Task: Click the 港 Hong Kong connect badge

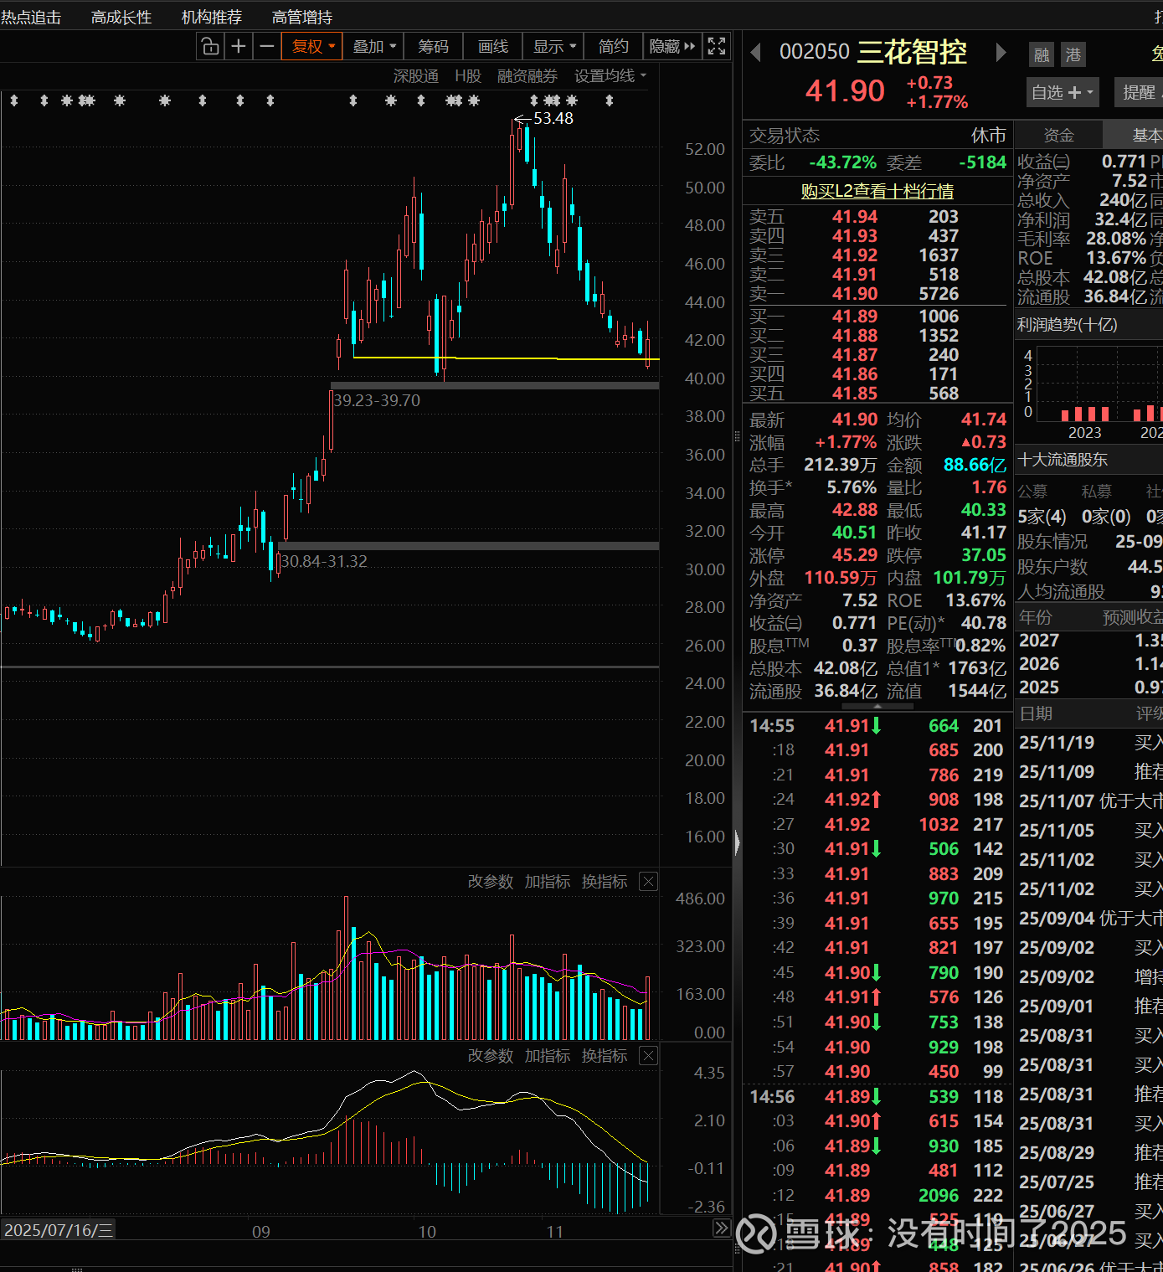Action: pyautogui.click(x=1073, y=55)
